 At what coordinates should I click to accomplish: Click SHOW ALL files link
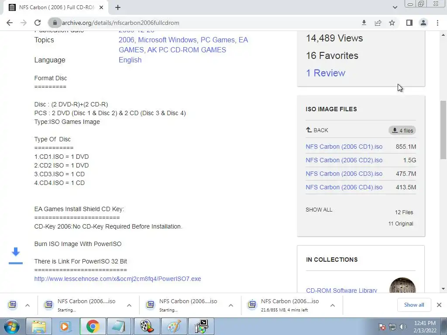coord(319,210)
